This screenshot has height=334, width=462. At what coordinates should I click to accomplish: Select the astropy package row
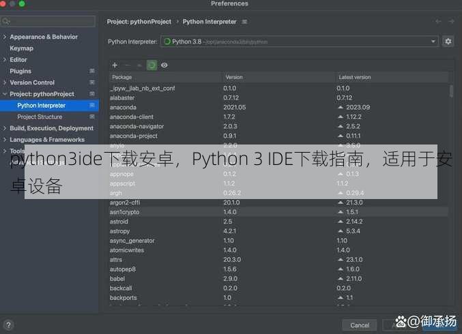279,231
